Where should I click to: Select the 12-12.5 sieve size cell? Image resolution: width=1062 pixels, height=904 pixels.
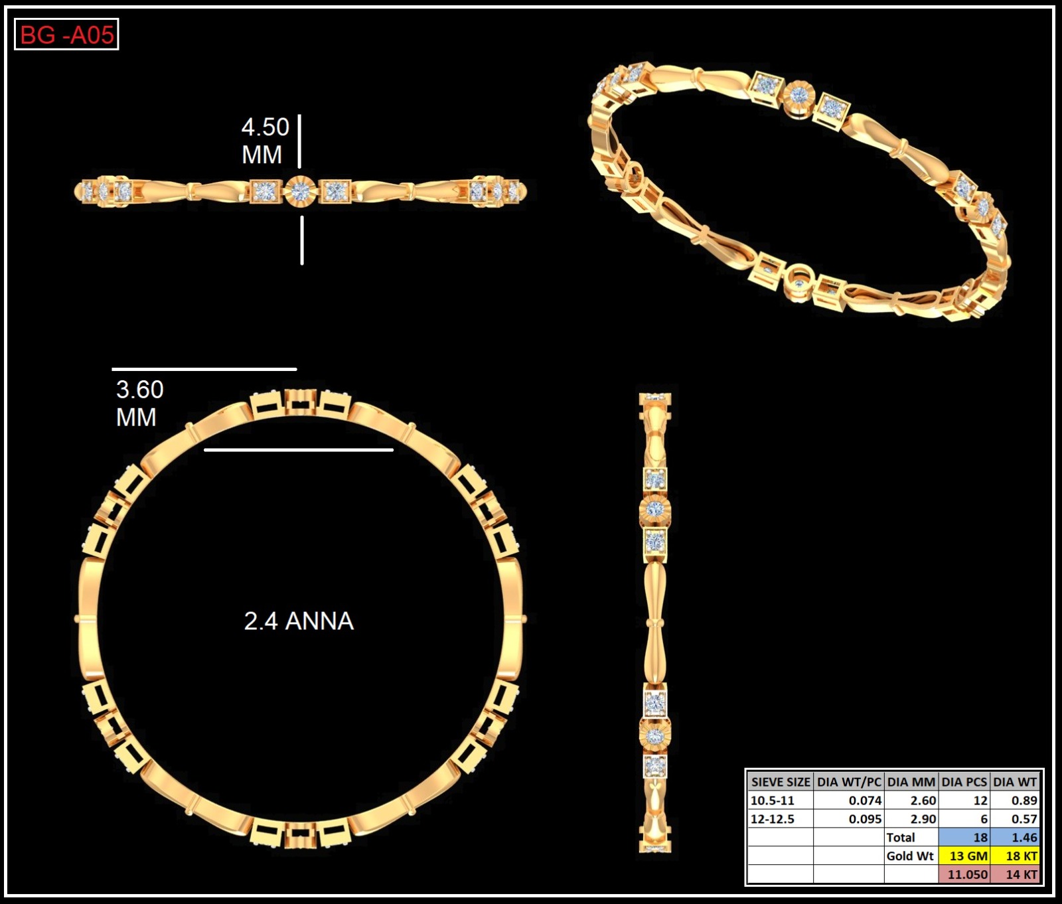(781, 819)
